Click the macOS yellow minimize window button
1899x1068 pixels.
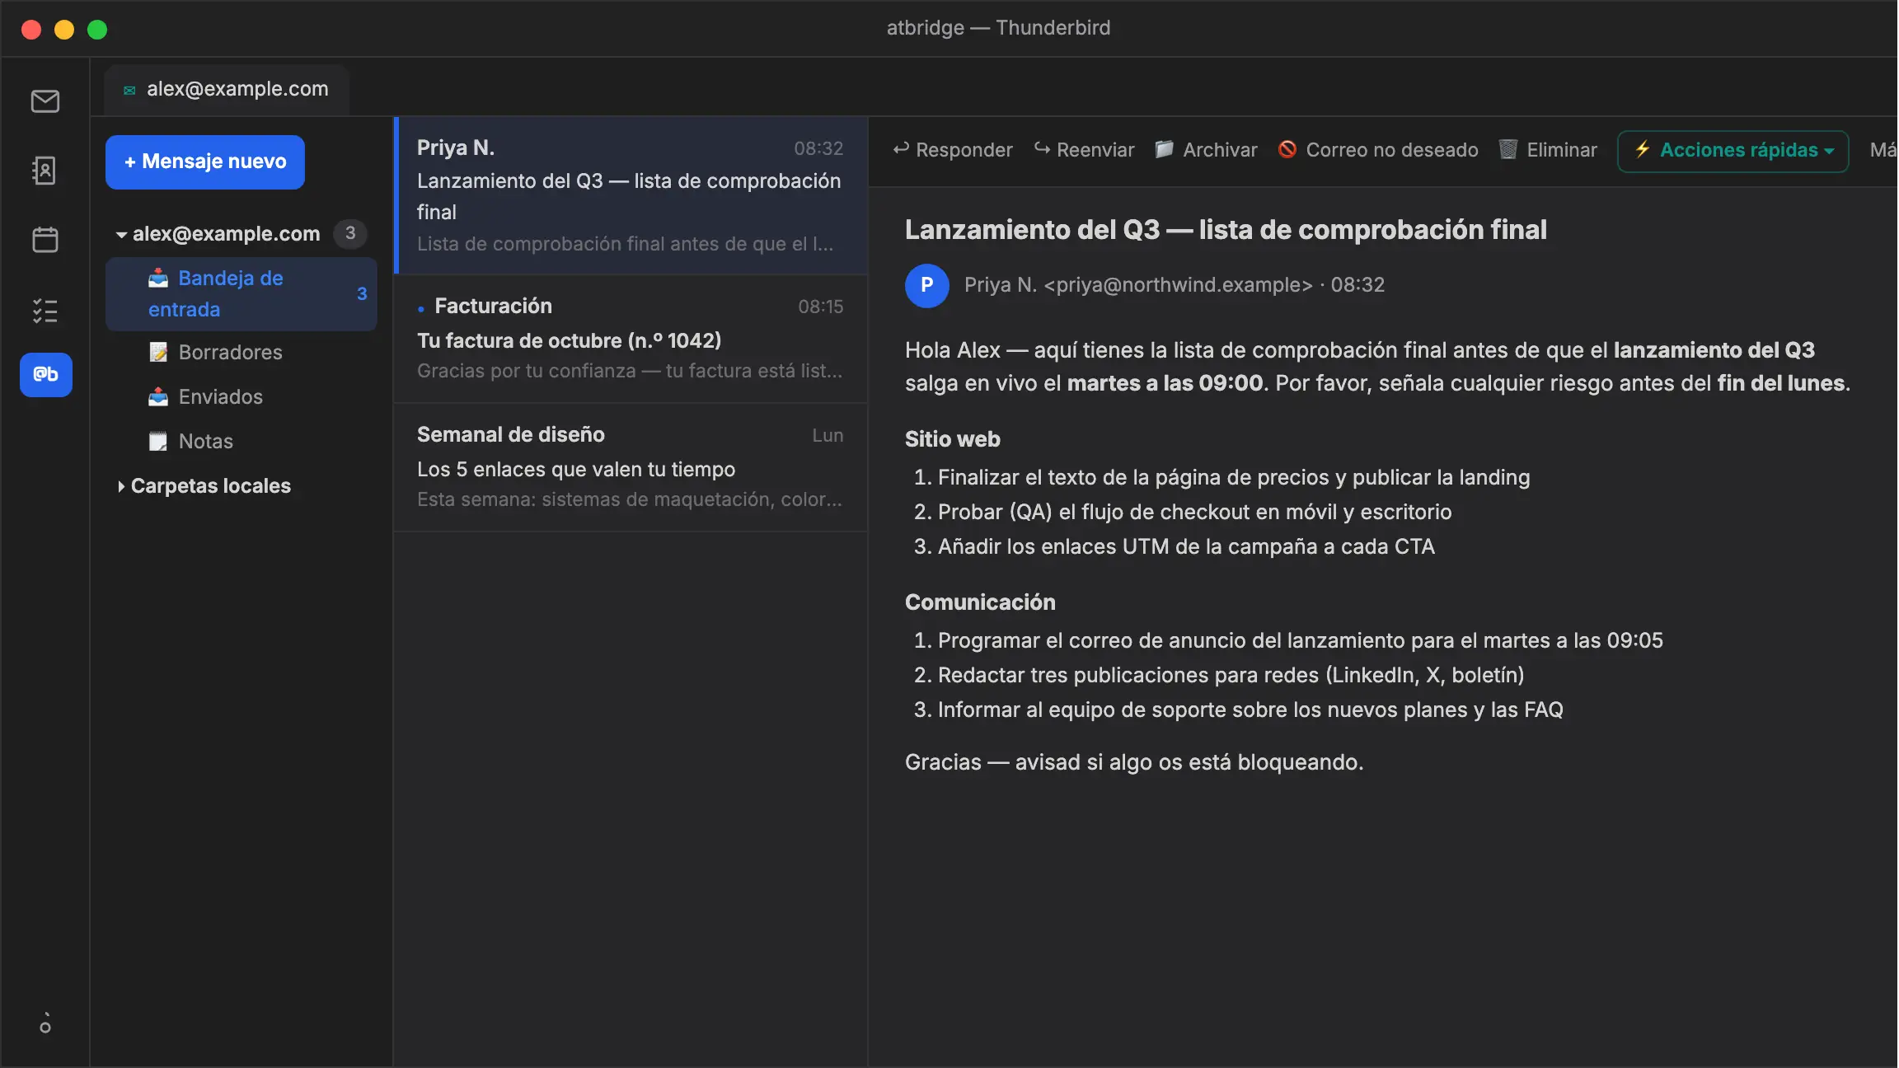click(64, 30)
